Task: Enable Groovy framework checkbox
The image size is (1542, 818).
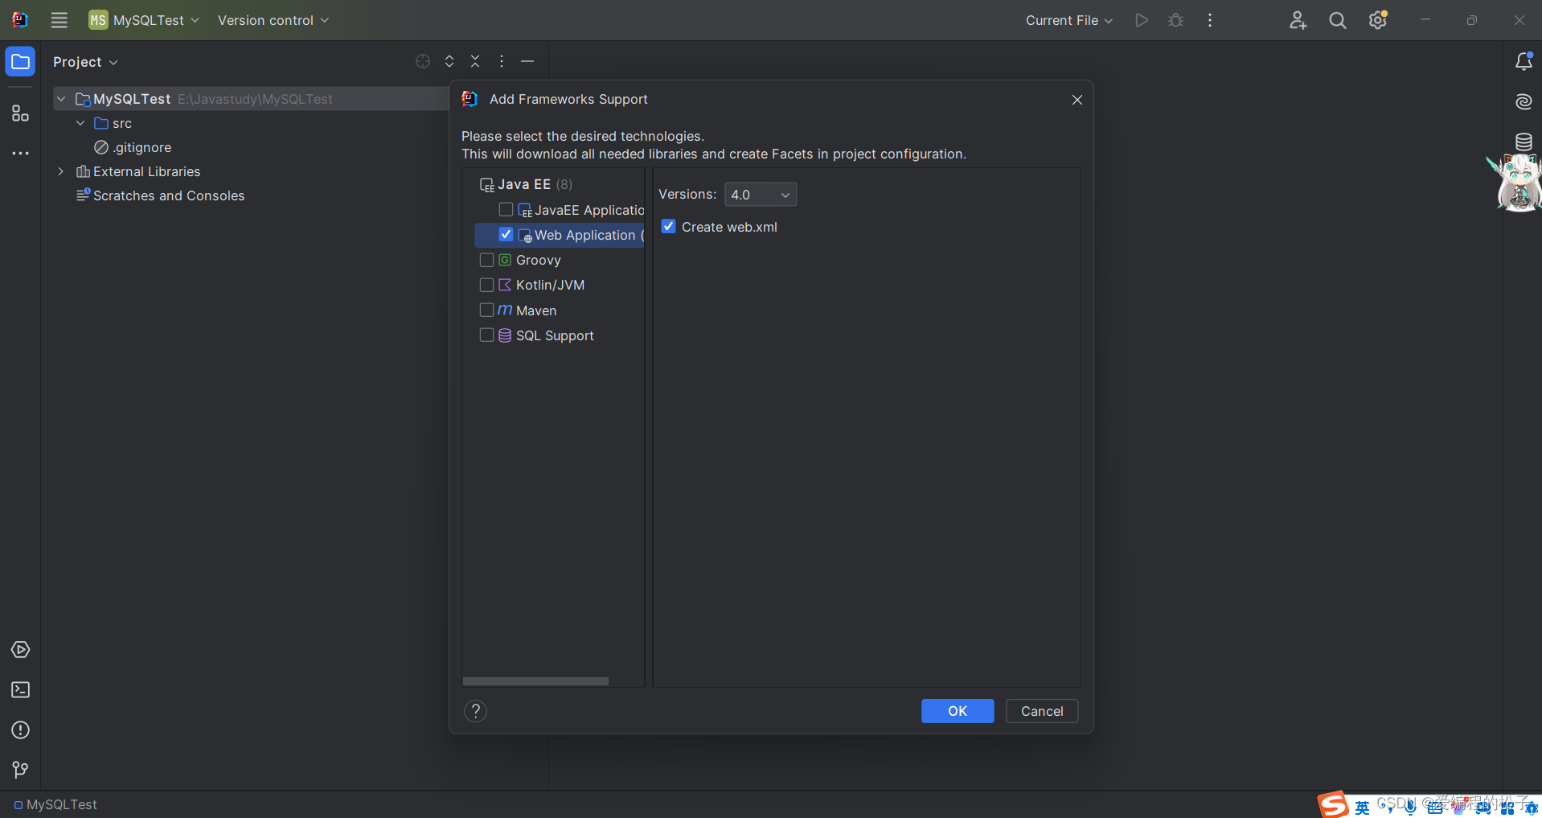Action: [486, 260]
